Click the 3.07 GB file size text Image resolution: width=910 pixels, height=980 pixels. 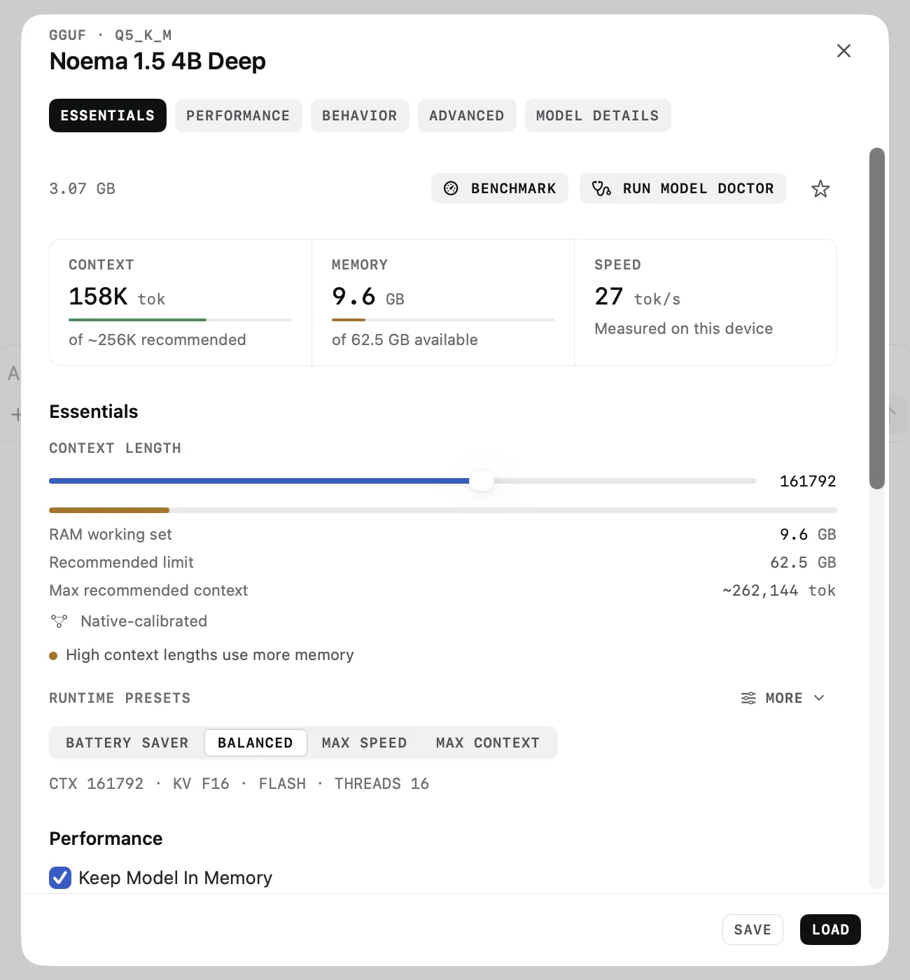point(82,189)
